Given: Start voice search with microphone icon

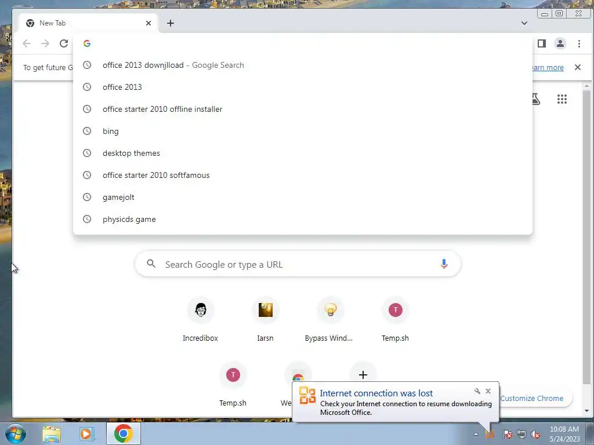Looking at the screenshot, I should coord(444,264).
